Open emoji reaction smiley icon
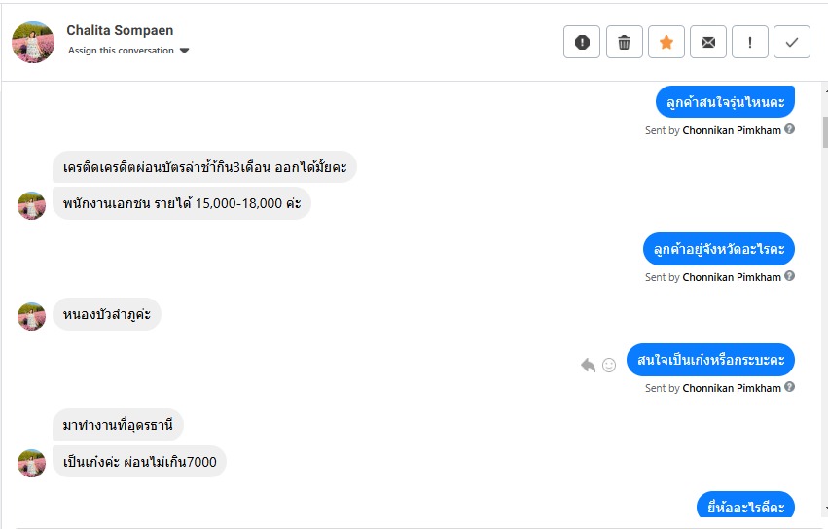The image size is (828, 529). pos(609,366)
